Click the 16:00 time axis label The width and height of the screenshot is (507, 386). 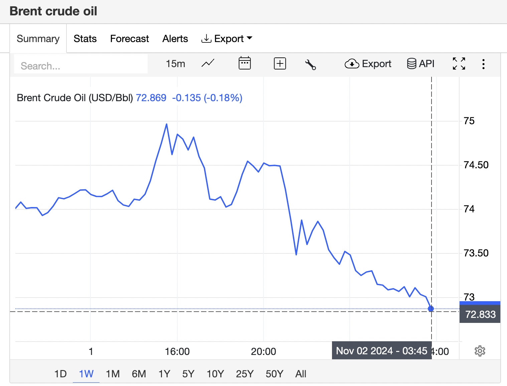[x=177, y=351]
